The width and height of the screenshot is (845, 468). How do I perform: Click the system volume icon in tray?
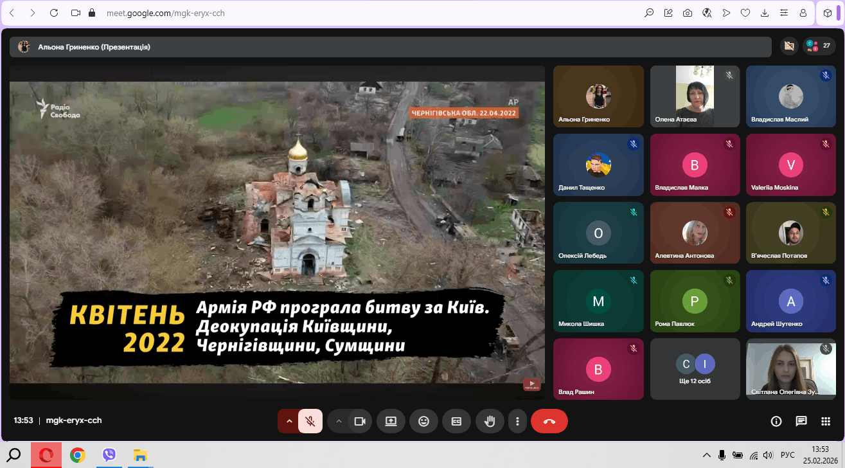[x=768, y=455]
